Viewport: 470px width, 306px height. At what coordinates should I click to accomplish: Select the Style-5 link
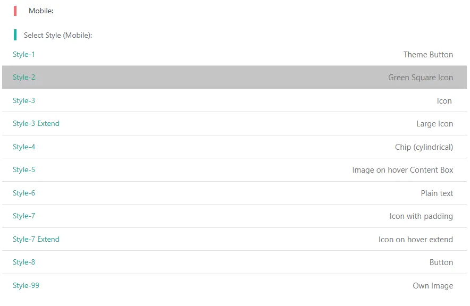coord(24,169)
